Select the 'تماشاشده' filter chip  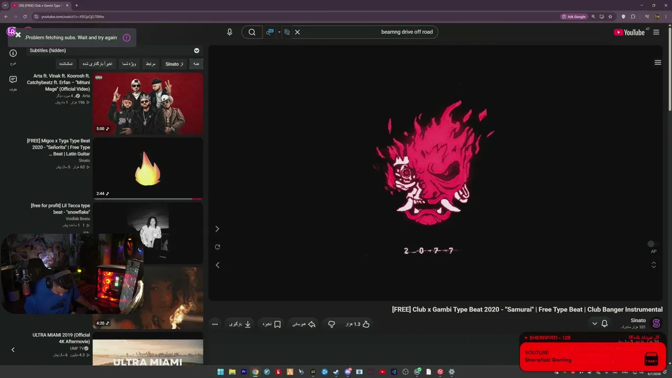click(x=66, y=64)
